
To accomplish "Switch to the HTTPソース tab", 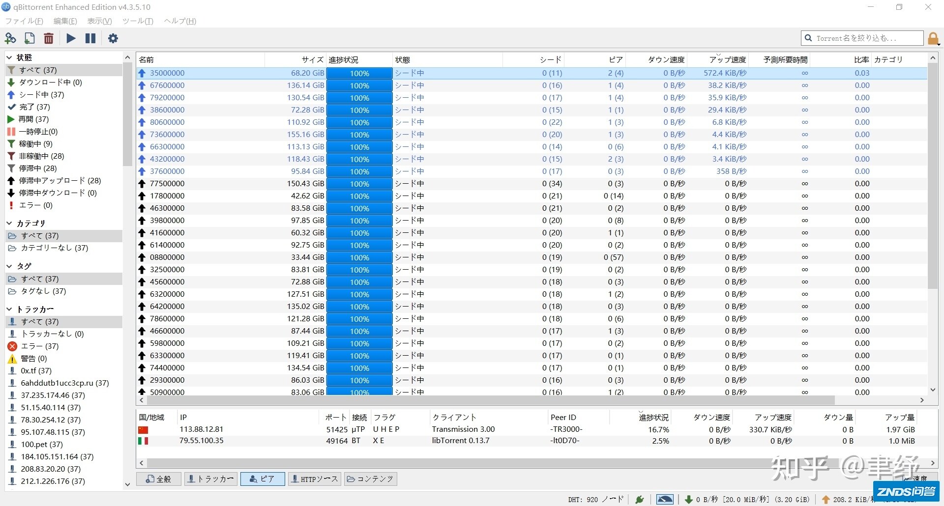I will click(315, 479).
